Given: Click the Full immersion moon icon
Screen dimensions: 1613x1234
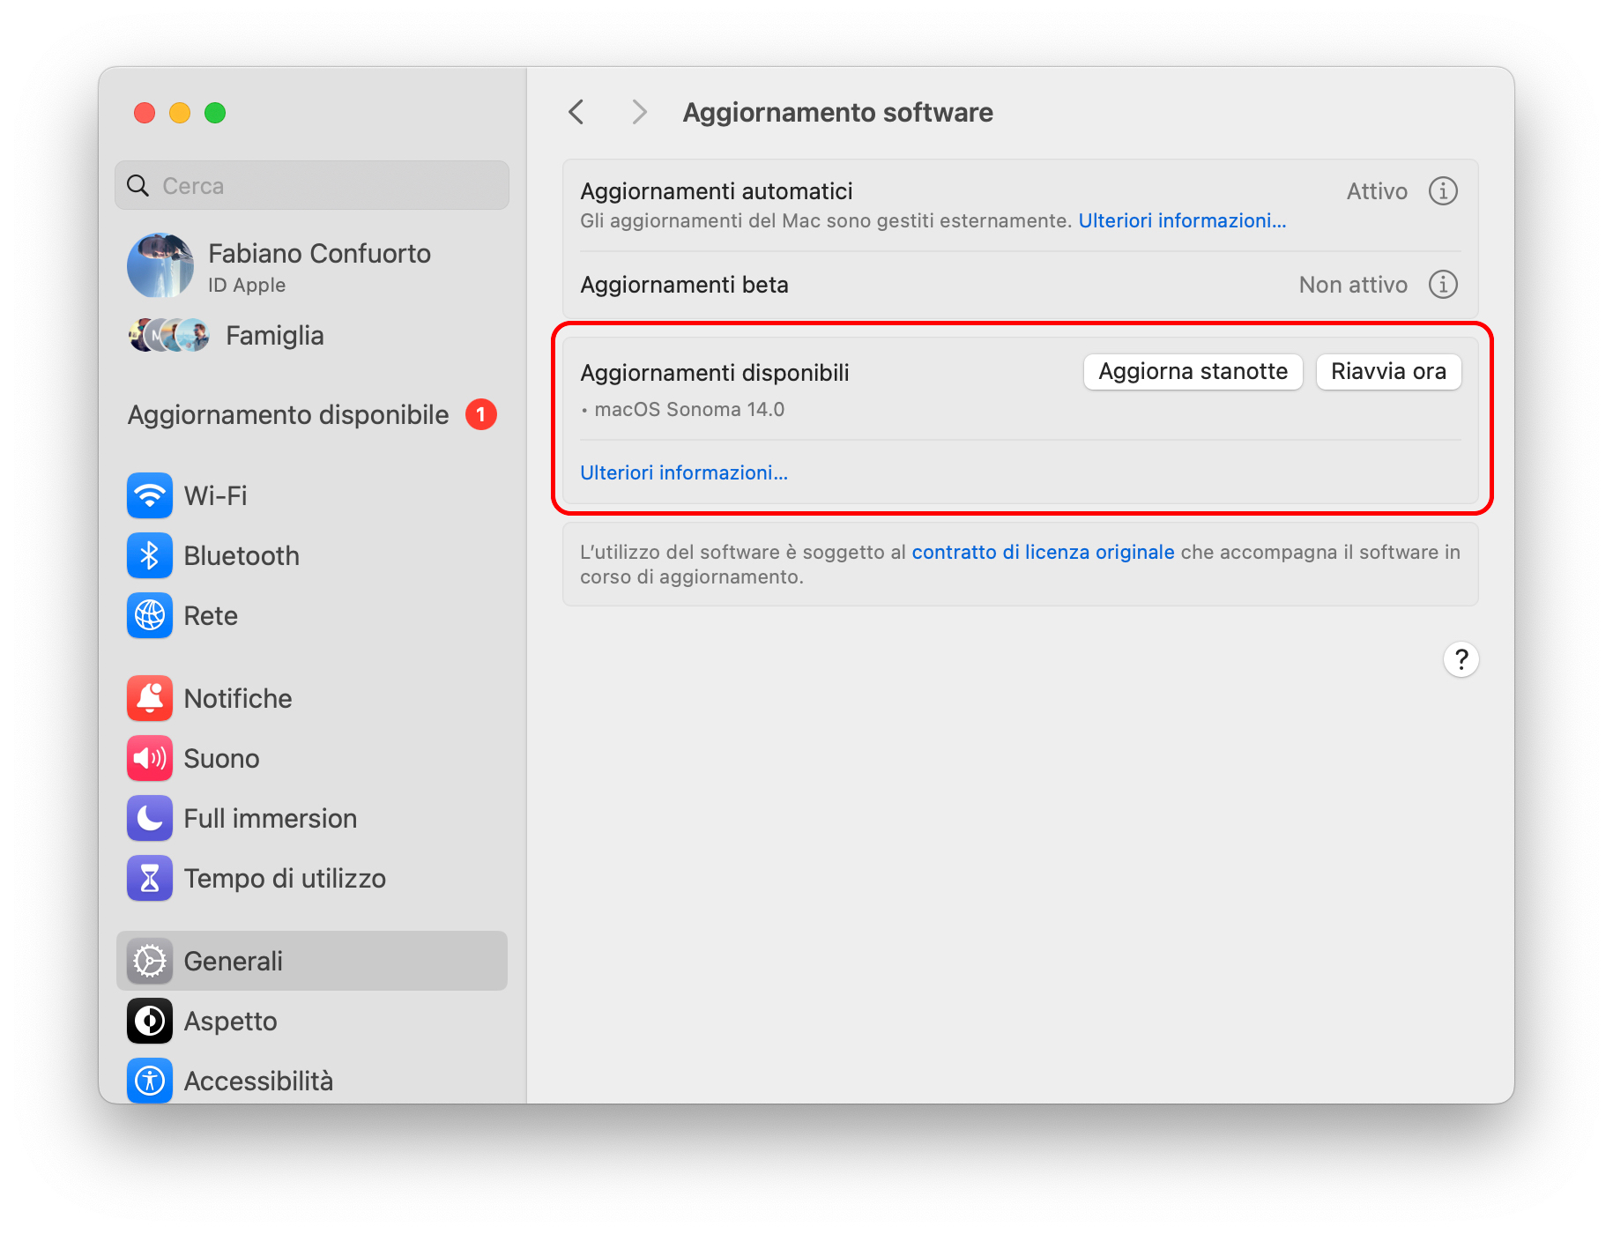Looking at the screenshot, I should point(150,818).
